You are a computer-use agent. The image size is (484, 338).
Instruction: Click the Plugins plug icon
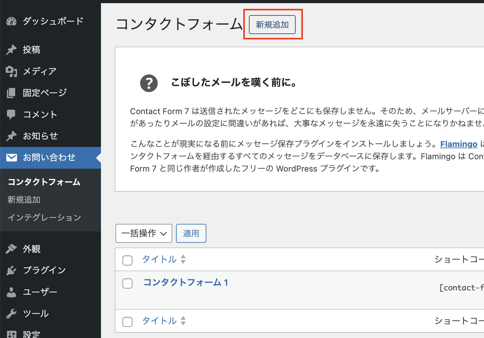tap(11, 271)
